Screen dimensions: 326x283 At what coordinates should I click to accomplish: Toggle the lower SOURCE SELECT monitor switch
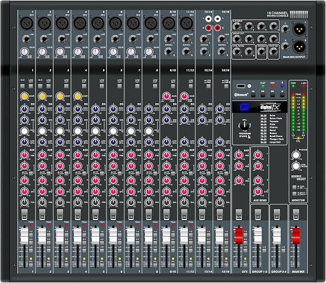point(294,194)
